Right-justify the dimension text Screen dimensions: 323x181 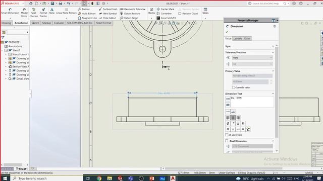tap(238, 118)
